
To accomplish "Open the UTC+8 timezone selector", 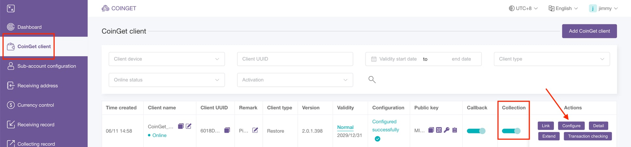I will [x=523, y=8].
